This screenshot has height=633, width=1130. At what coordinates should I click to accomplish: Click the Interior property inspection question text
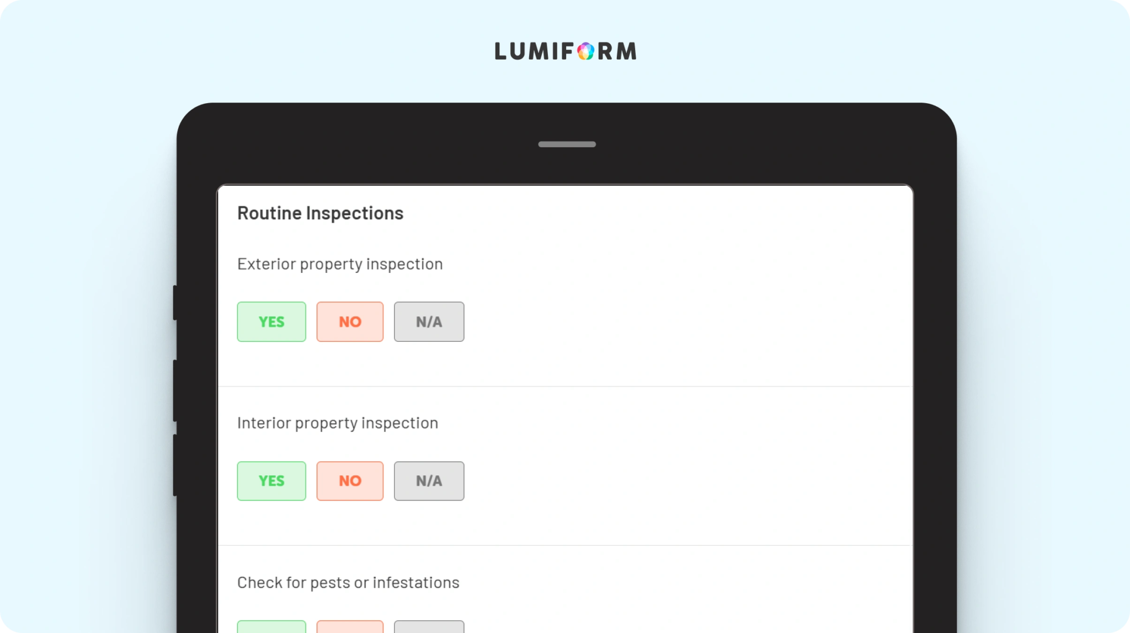click(338, 423)
